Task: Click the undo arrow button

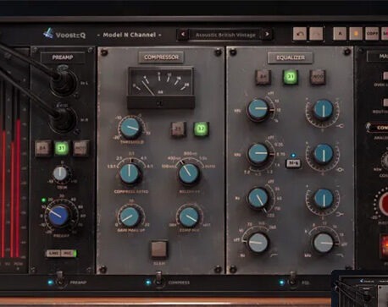Action: click(300, 34)
